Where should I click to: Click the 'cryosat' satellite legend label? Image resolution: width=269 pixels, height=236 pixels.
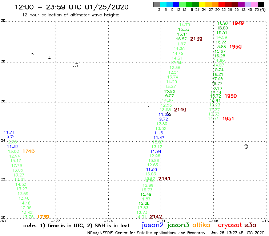pos(230,225)
